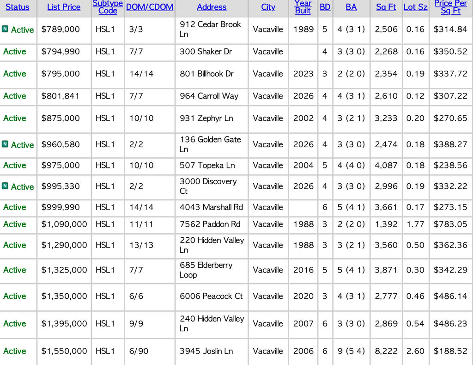The width and height of the screenshot is (473, 365).
Task: Sort listings by the Status column
Action: pos(18,7)
